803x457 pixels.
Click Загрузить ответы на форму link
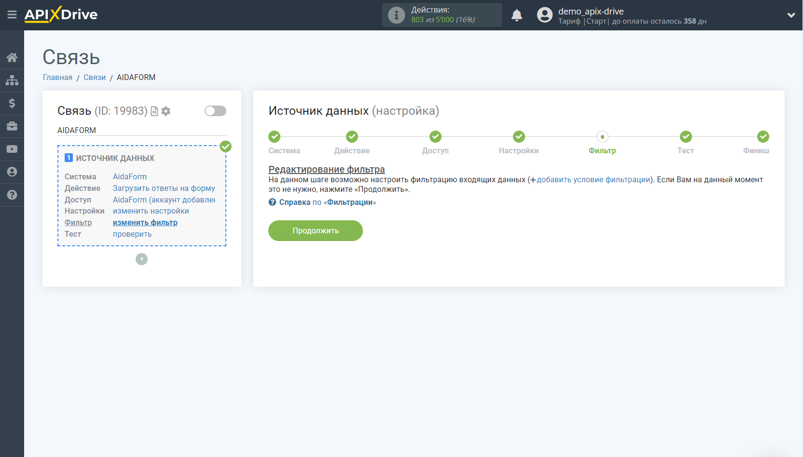[164, 188]
